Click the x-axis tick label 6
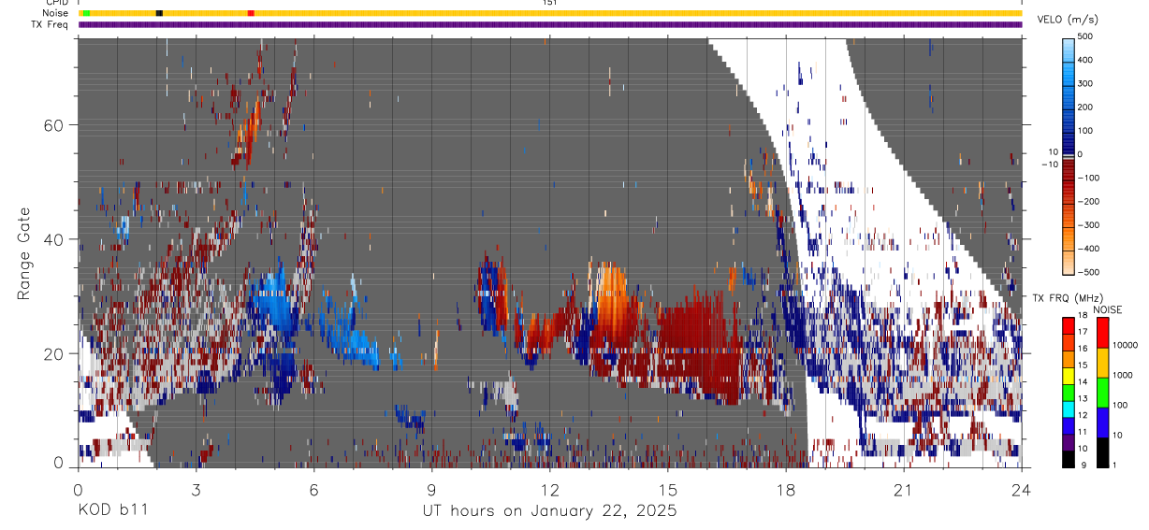Screen dimensions: 1149x530 (x=313, y=490)
